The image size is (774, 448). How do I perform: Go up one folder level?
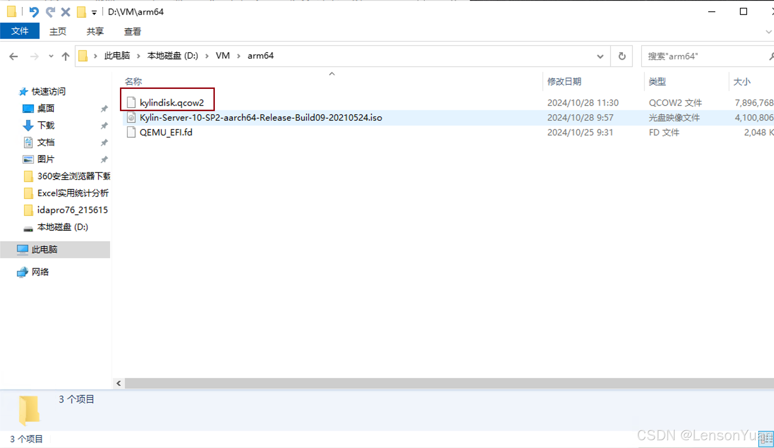pyautogui.click(x=66, y=56)
